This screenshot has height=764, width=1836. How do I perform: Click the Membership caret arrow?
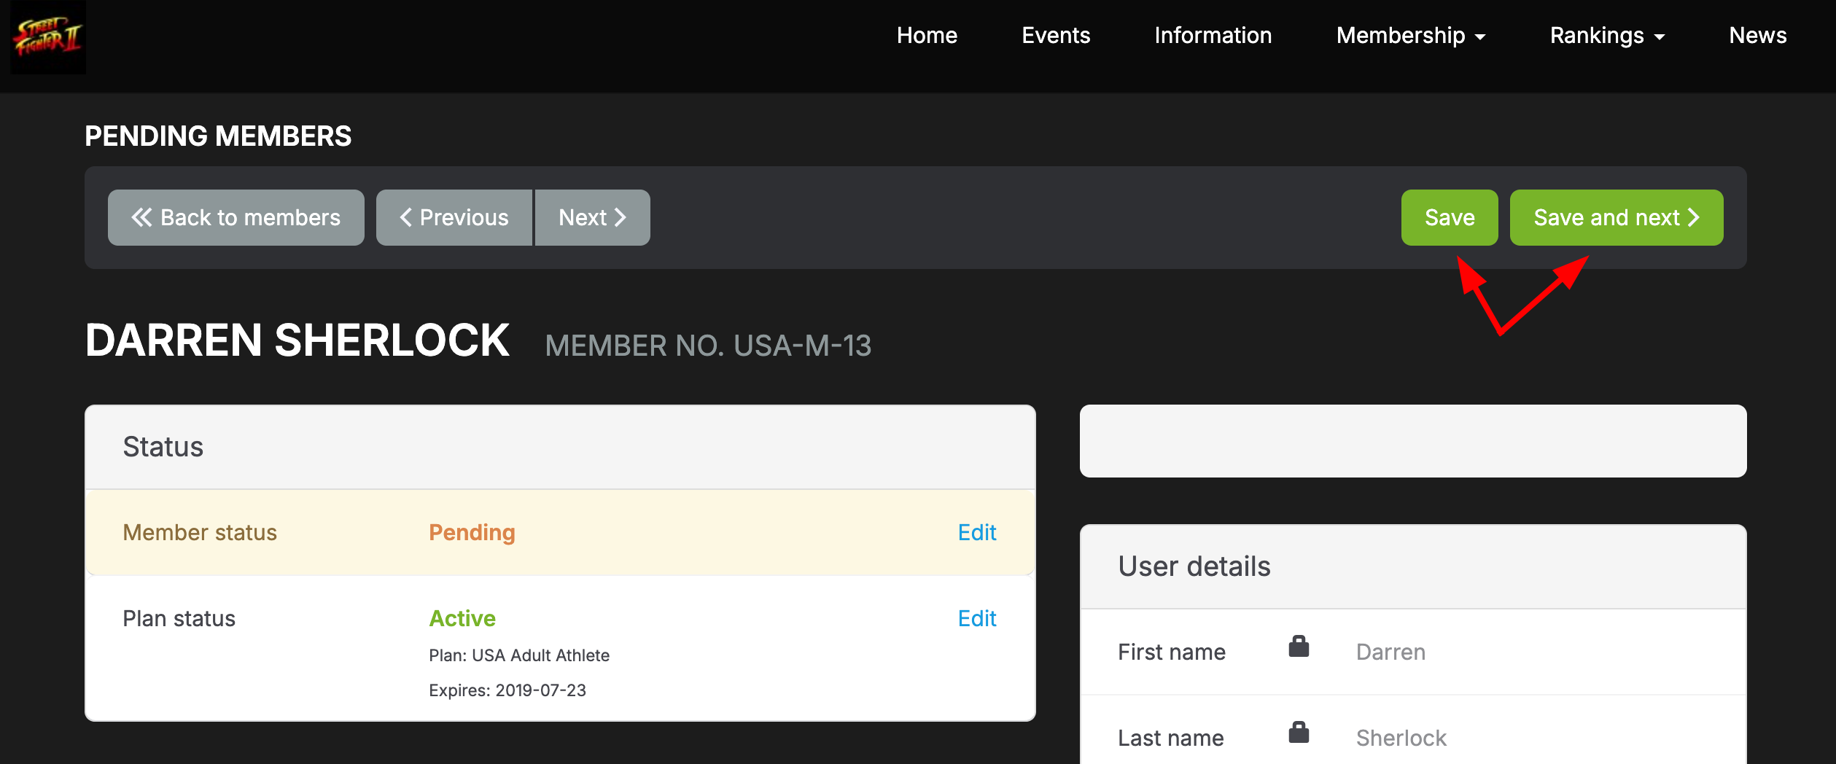(1480, 37)
